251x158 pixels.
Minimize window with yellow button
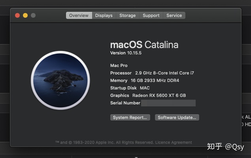point(25,15)
